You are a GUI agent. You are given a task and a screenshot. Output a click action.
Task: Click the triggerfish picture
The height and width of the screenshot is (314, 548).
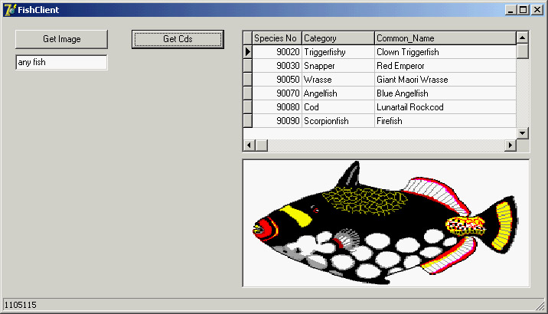click(386, 223)
